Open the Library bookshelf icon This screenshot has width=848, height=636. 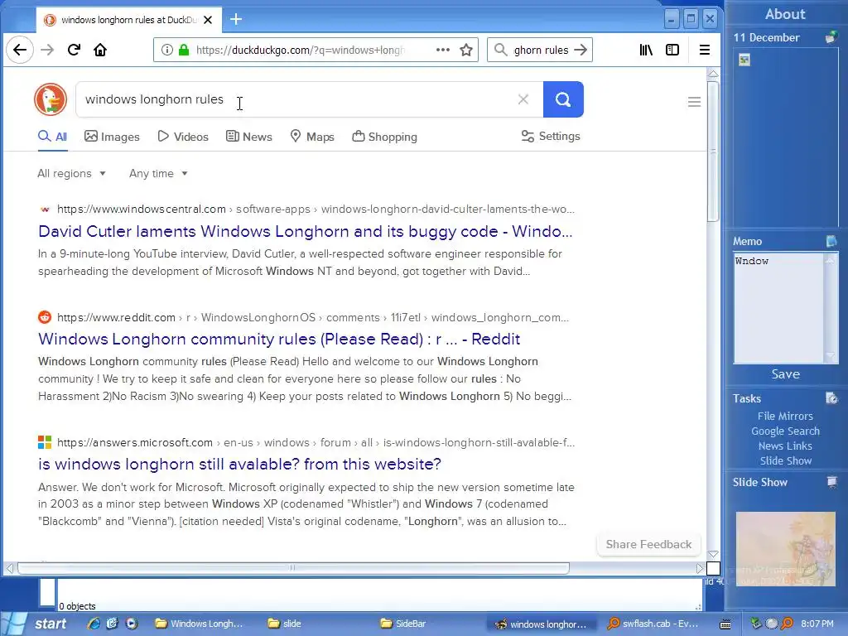646,50
